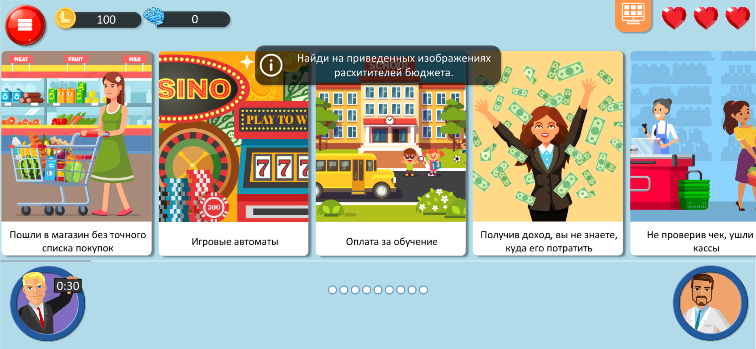This screenshot has height=349, width=756.
Task: Select the first progress dot
Action: tap(332, 290)
